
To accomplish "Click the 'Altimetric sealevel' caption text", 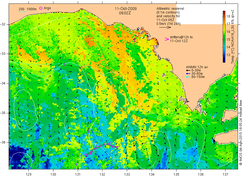I will pos(170,9).
